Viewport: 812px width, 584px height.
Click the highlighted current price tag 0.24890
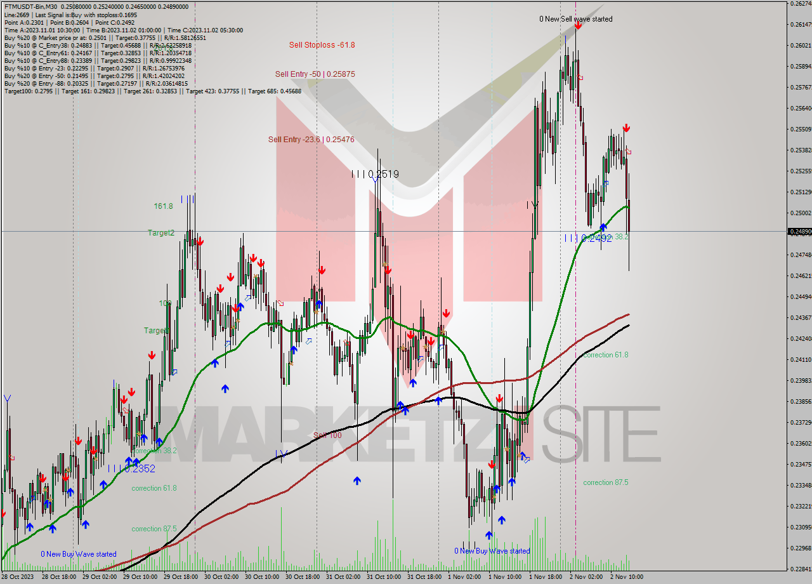point(800,232)
